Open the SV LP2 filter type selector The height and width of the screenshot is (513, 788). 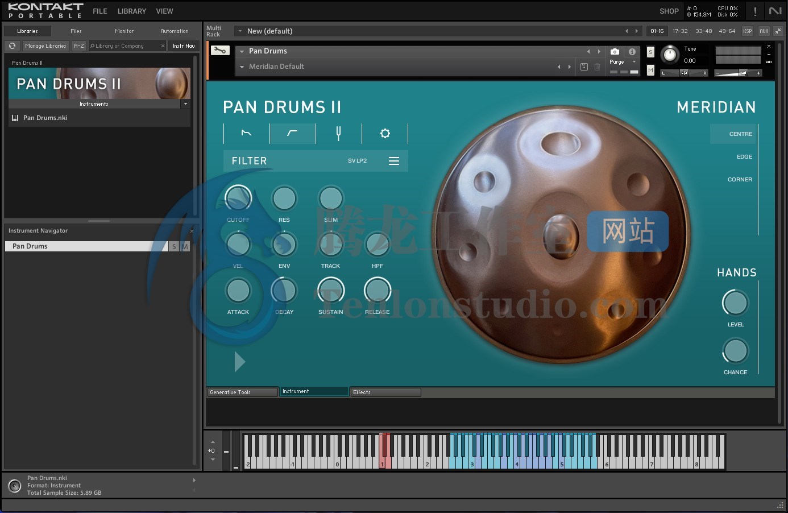click(x=357, y=161)
